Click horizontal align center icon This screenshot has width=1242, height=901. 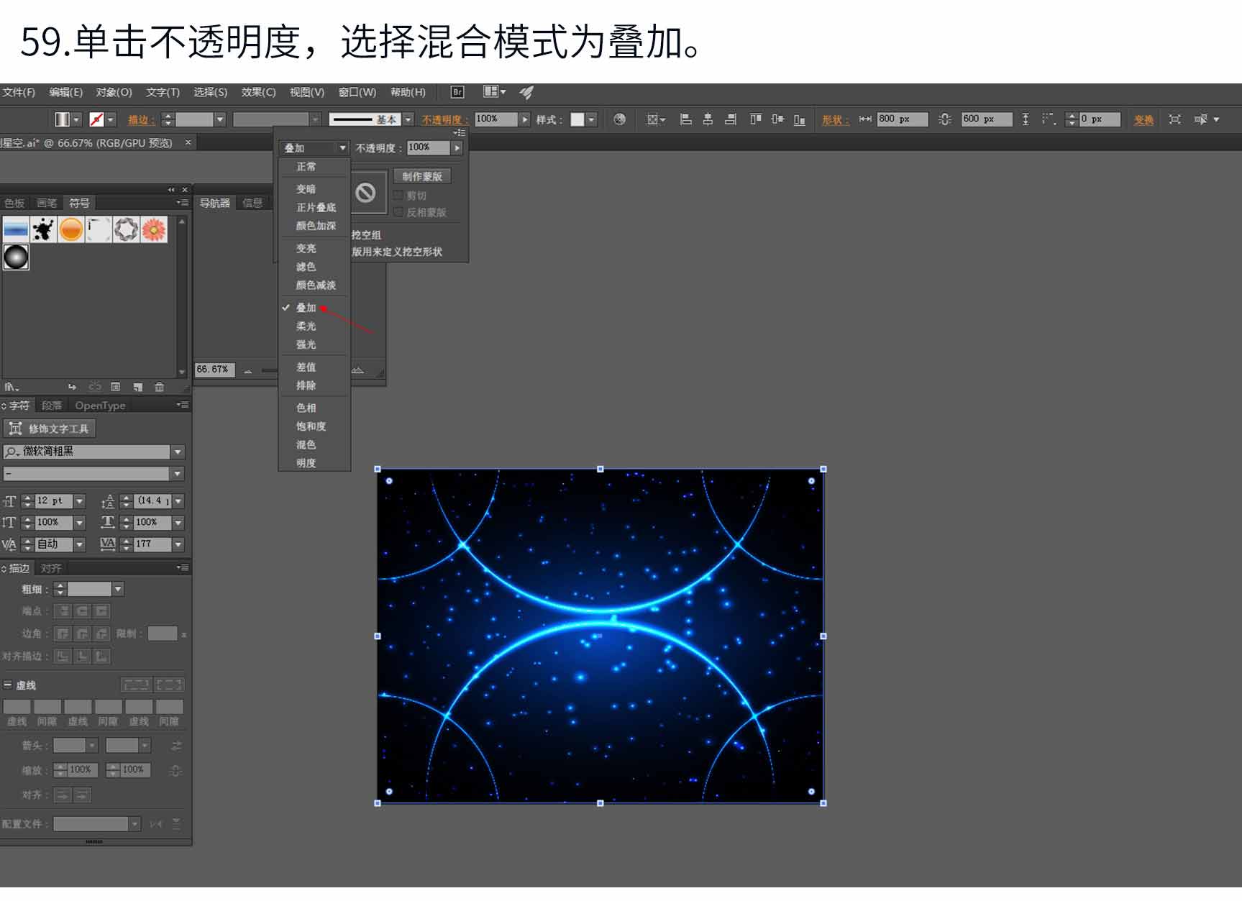click(708, 119)
